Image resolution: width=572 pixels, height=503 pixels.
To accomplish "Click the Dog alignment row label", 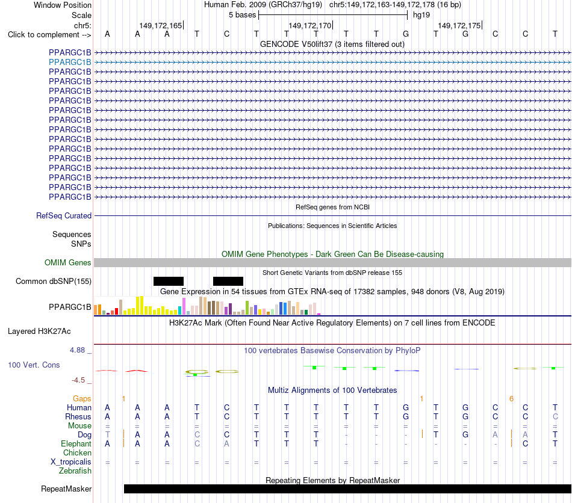I will (x=84, y=435).
